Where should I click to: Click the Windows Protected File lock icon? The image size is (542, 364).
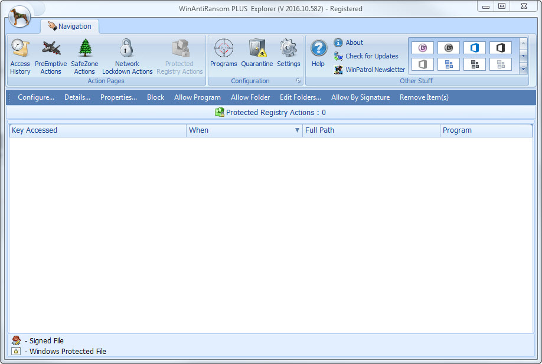coord(16,351)
